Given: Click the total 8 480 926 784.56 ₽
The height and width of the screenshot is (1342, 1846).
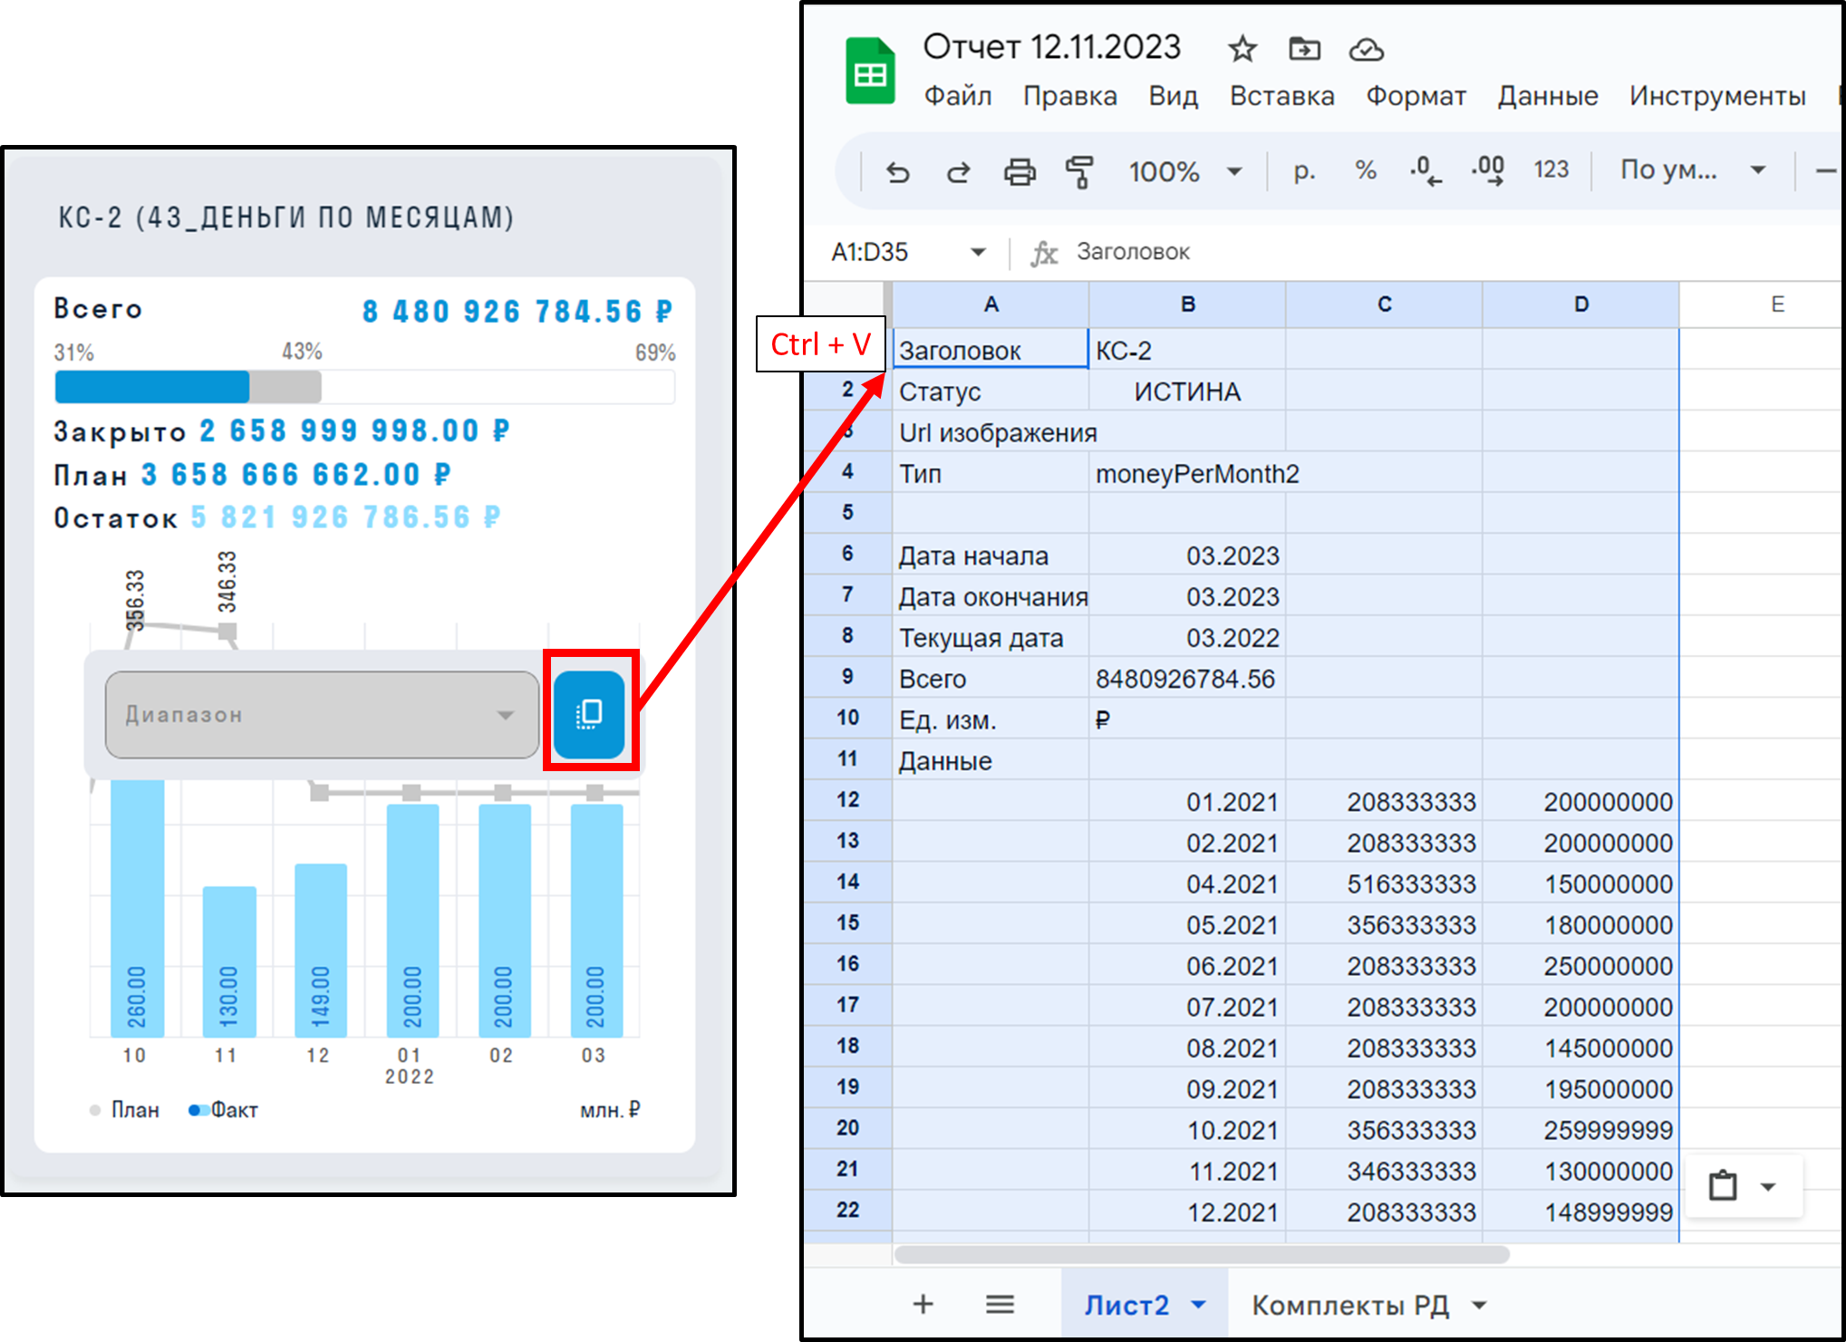Looking at the screenshot, I should pos(517,312).
